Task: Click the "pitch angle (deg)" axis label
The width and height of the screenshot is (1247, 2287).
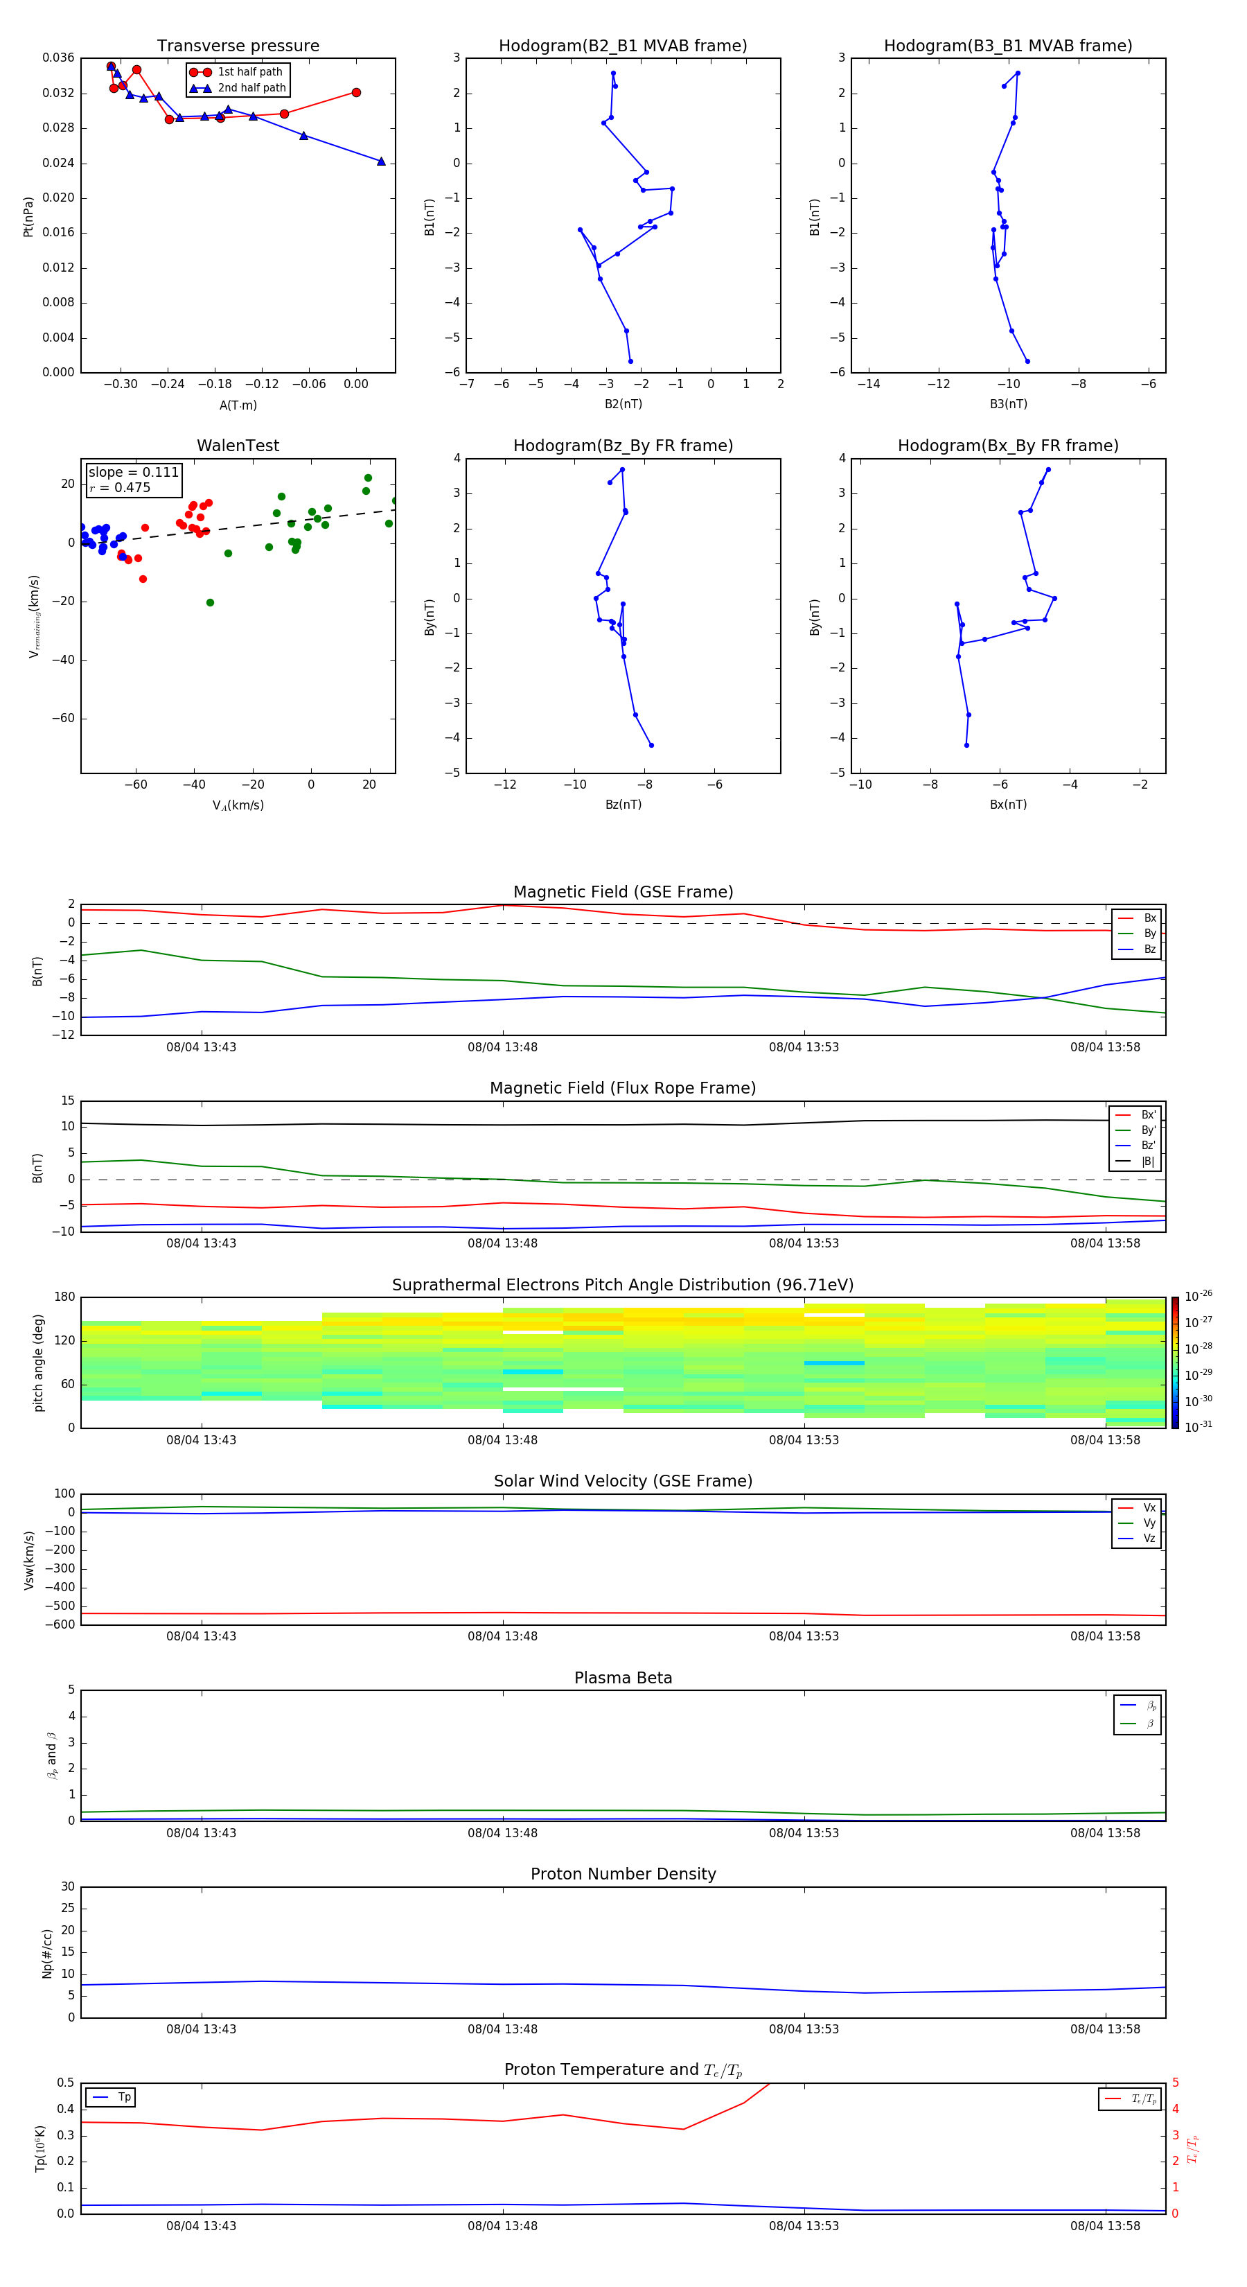Action: pyautogui.click(x=38, y=1362)
